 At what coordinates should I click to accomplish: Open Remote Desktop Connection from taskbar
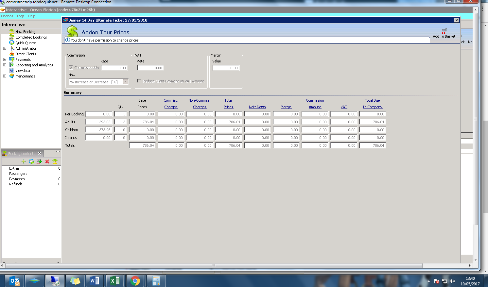(55, 281)
